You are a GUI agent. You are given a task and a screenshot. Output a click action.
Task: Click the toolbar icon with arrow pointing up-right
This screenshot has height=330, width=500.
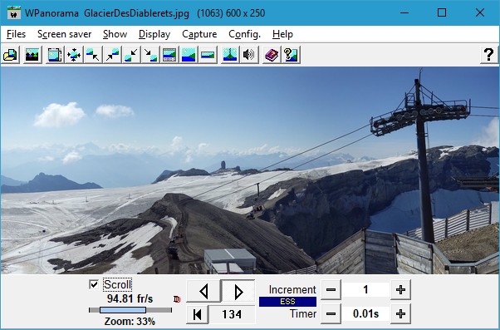pos(112,55)
